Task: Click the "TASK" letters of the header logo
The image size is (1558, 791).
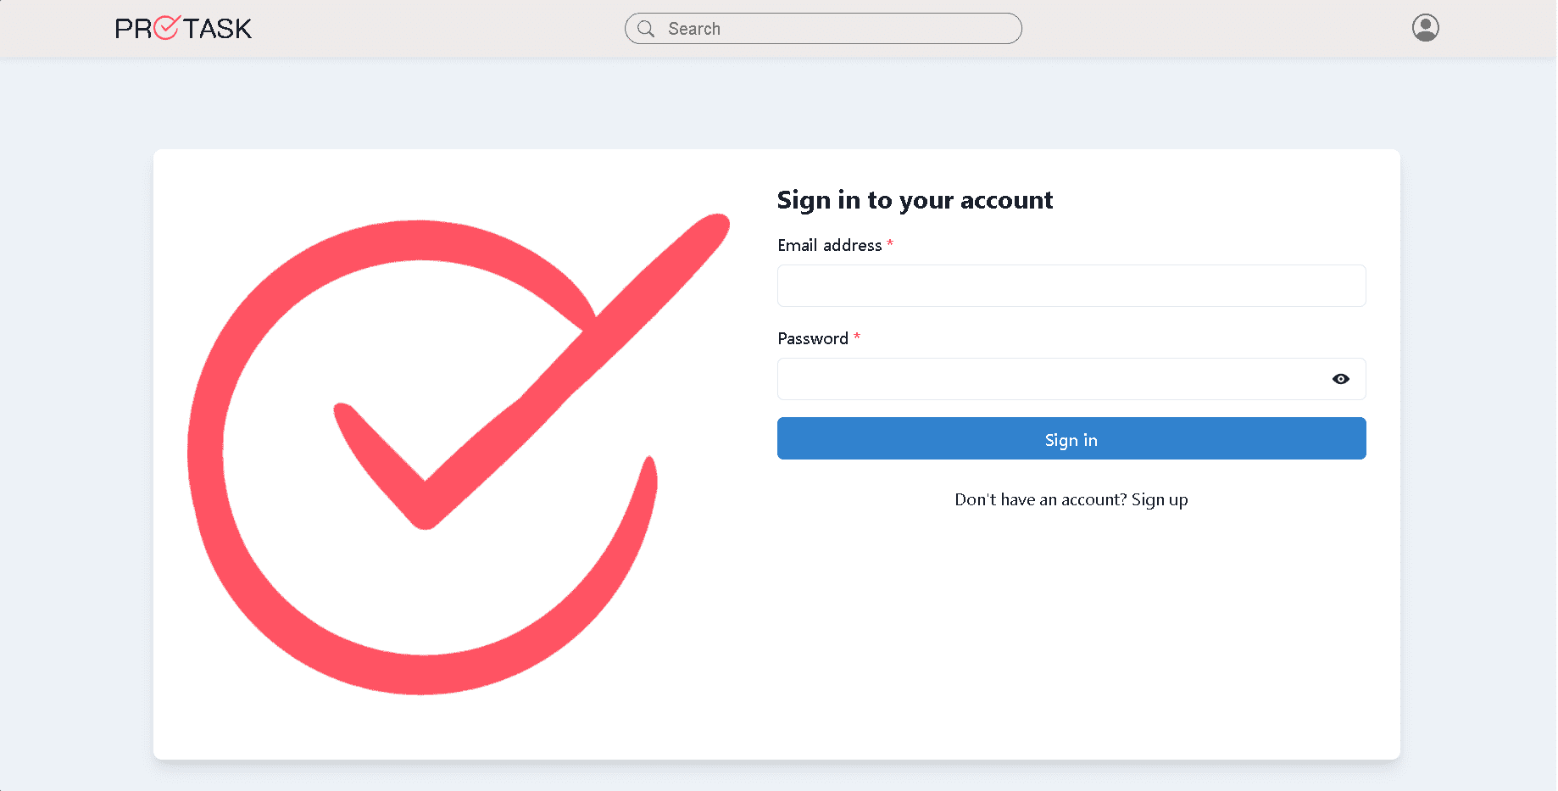Action: point(218,29)
